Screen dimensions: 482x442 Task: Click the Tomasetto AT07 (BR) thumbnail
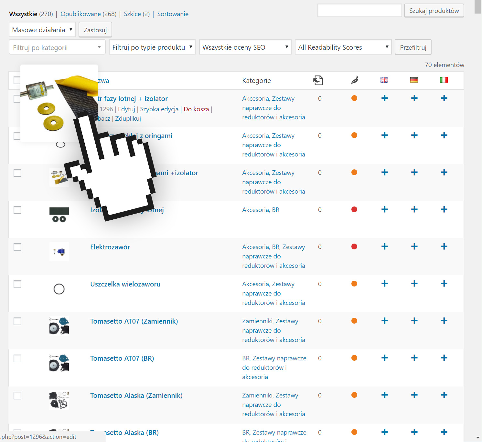(x=59, y=363)
